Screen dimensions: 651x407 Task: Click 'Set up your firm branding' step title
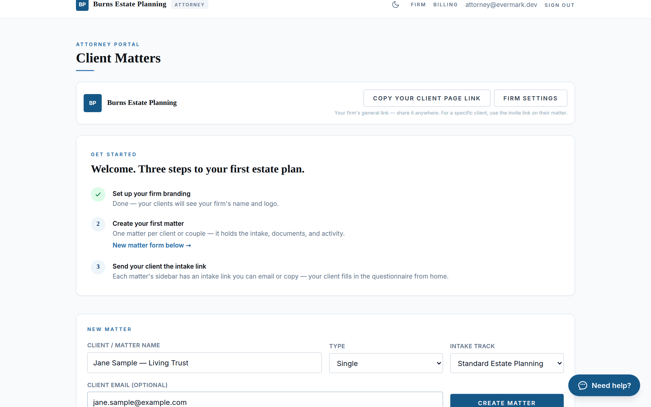(x=152, y=194)
